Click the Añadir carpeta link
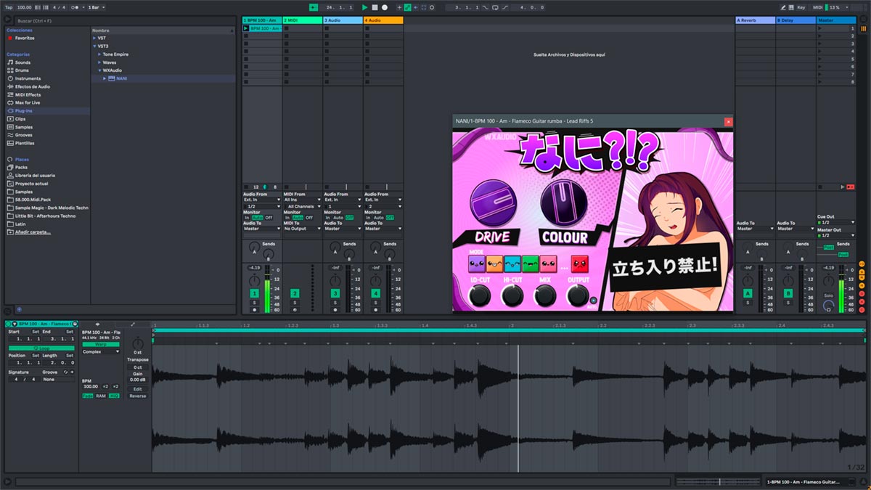The image size is (871, 490). tap(33, 232)
